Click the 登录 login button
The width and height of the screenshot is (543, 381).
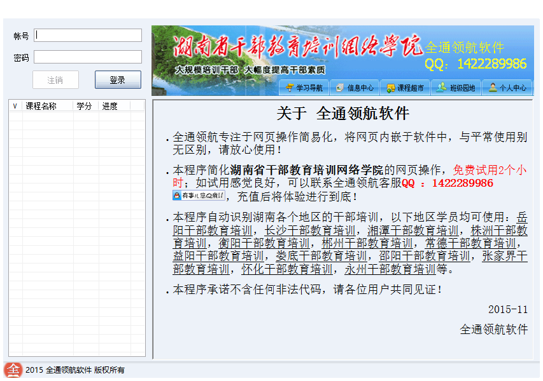118,80
